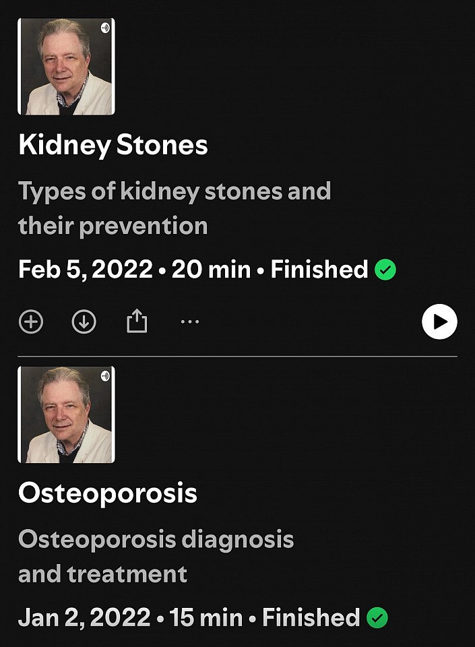This screenshot has width=475, height=647.
Task: Open Osteoporosis cover thumbnail
Action: click(x=66, y=414)
